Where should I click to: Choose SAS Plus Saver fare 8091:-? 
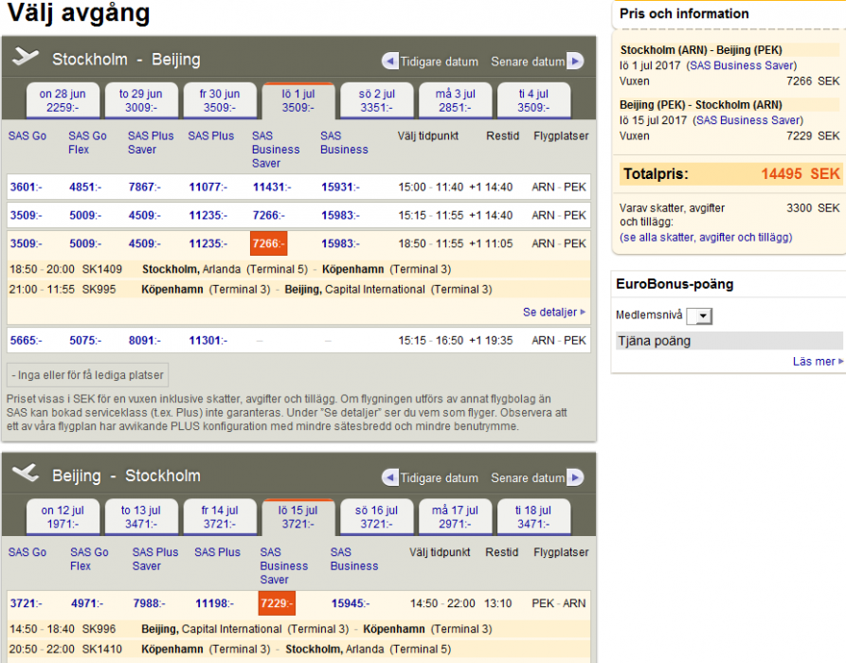click(144, 340)
